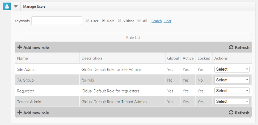Click the Keywords label
Screen dimensions: 258x125
[23, 21]
